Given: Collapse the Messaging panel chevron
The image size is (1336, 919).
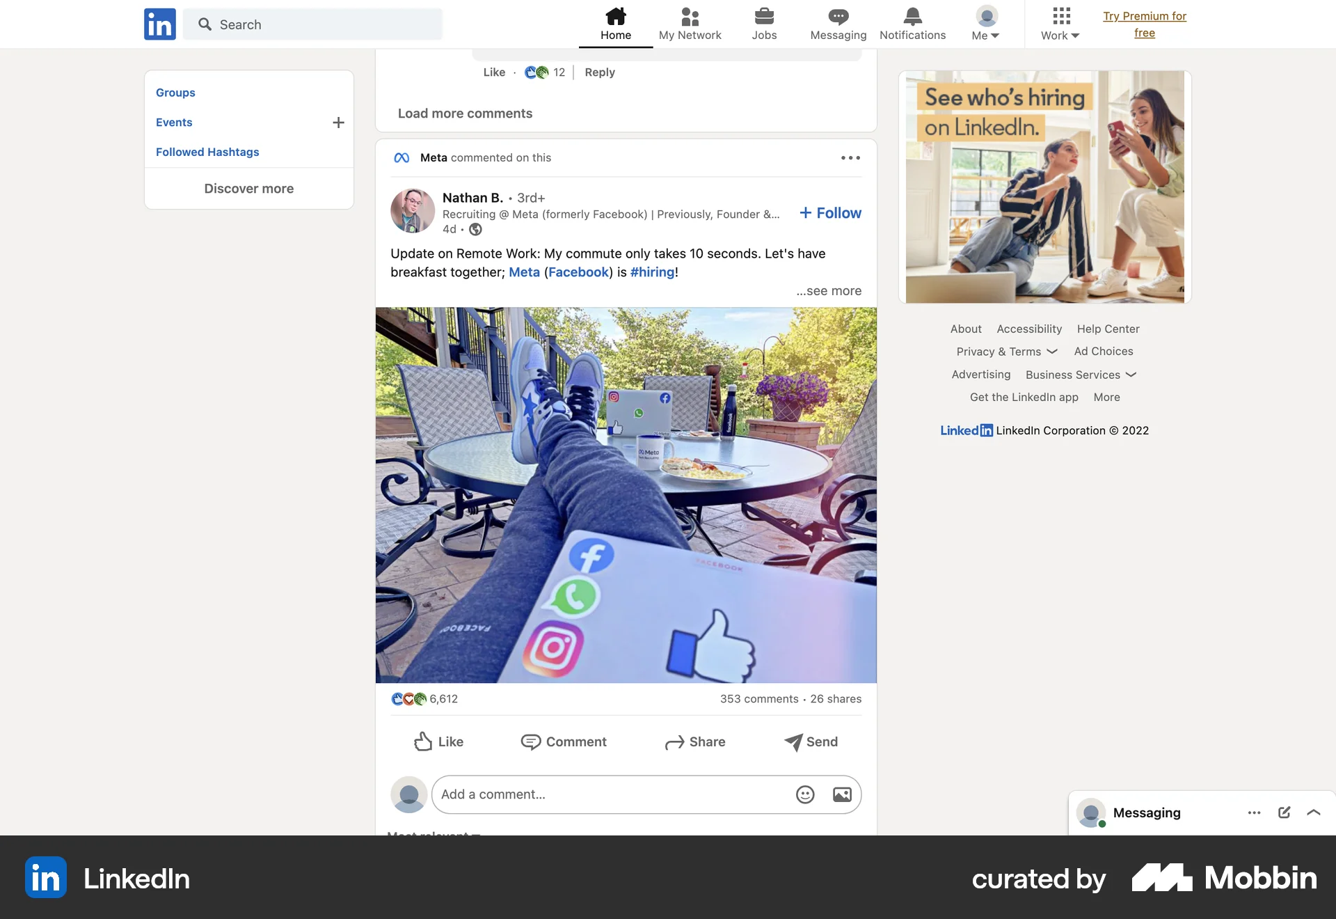Looking at the screenshot, I should [x=1314, y=812].
